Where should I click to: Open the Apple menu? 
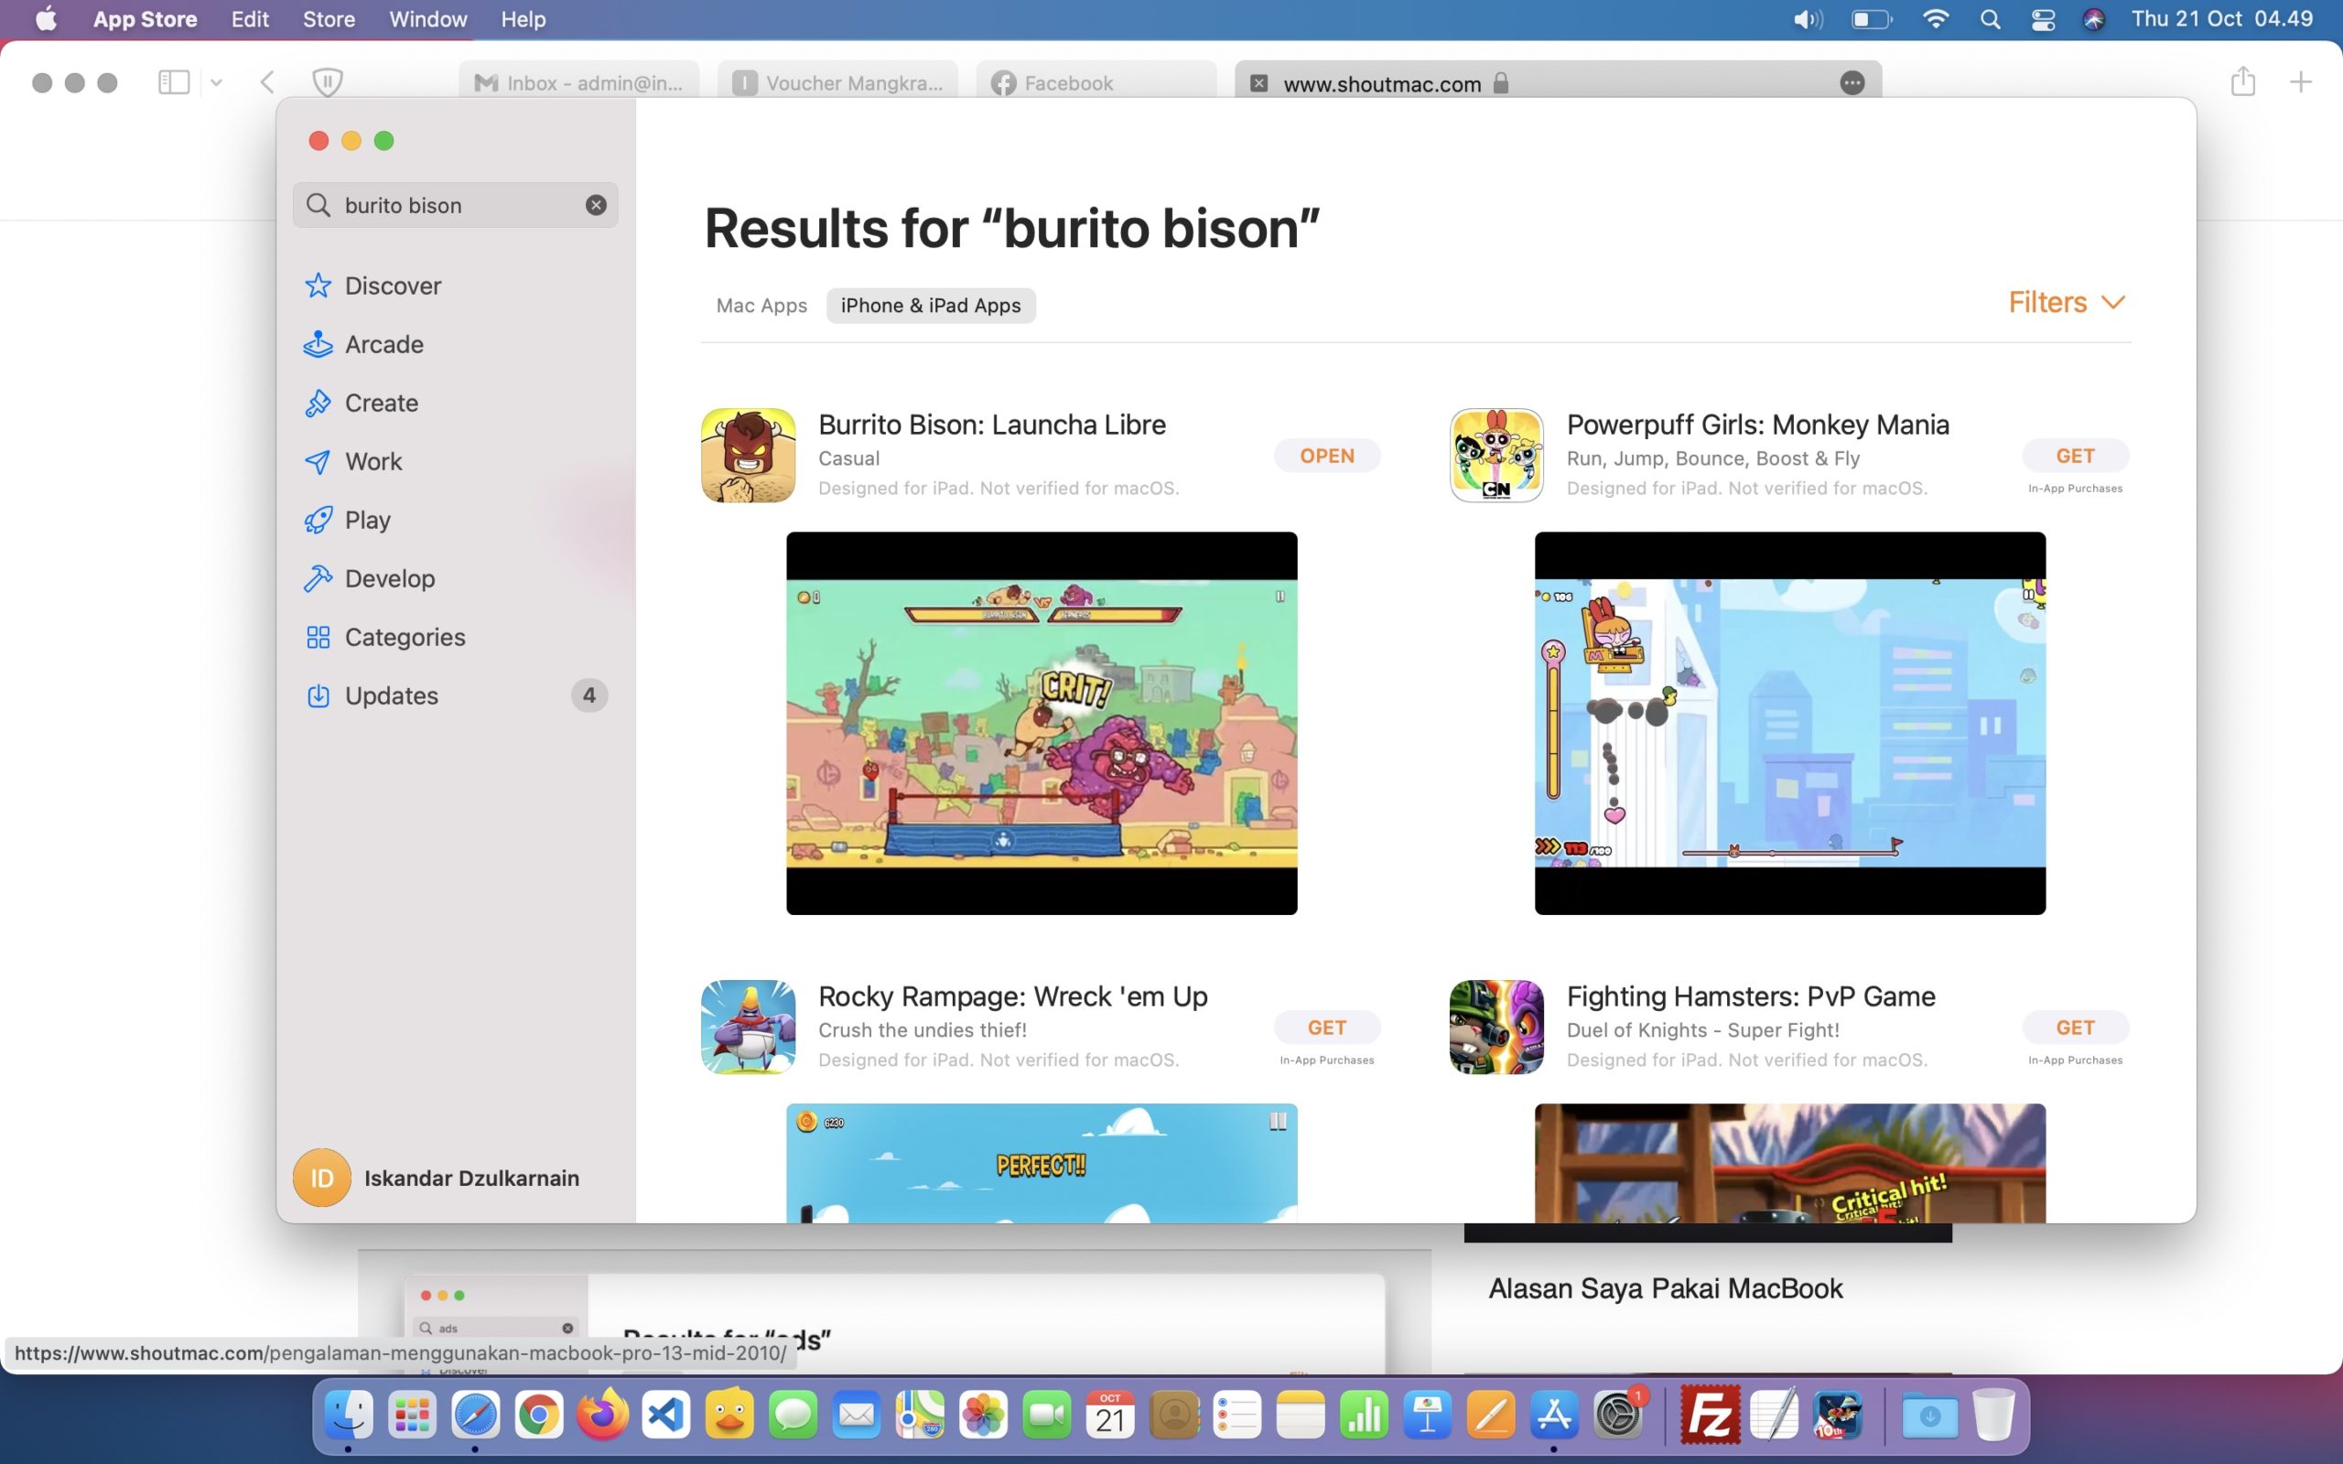46,19
